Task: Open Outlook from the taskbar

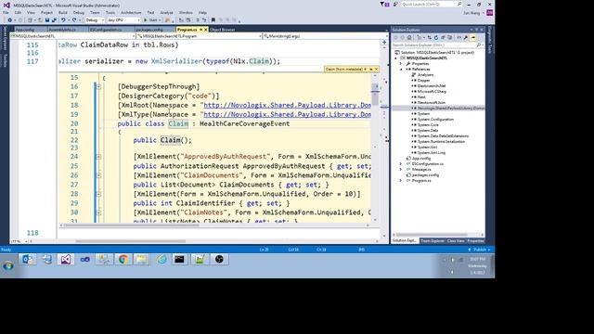Action: click(x=28, y=260)
